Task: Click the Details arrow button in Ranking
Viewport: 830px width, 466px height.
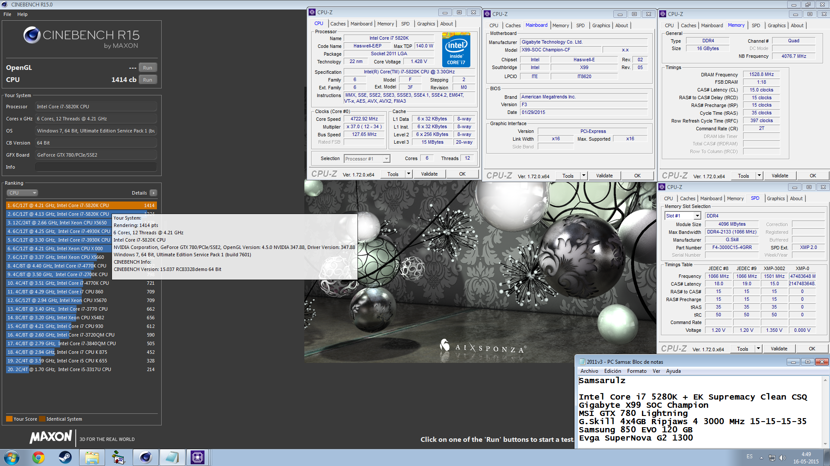Action: click(x=153, y=193)
